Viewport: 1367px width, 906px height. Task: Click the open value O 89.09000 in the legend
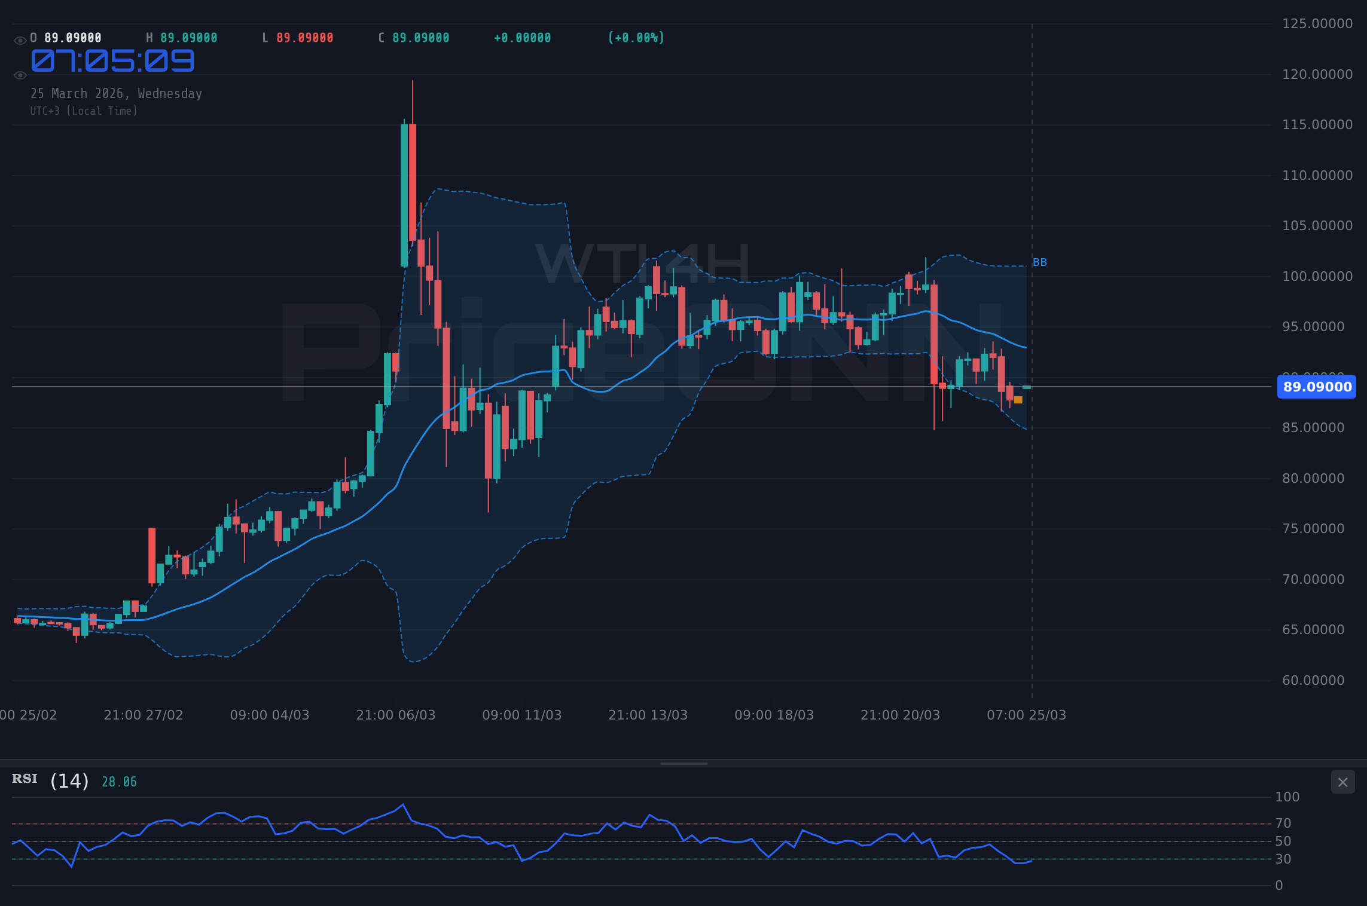(x=65, y=36)
